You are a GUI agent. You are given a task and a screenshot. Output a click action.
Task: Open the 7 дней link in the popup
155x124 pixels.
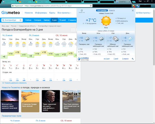pos(116,59)
